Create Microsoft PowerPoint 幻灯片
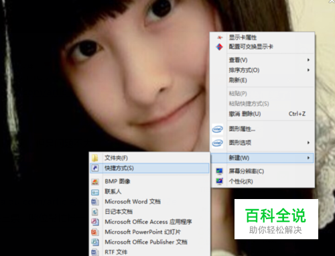The width and height of the screenshot is (335, 256). (x=149, y=232)
